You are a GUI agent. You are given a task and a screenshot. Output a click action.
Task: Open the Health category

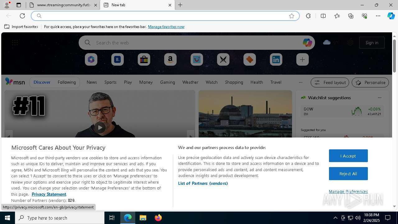tap(257, 82)
